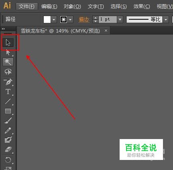Click the 描边 stroke panel link
The width and height of the screenshot is (173, 170).
(x=84, y=20)
